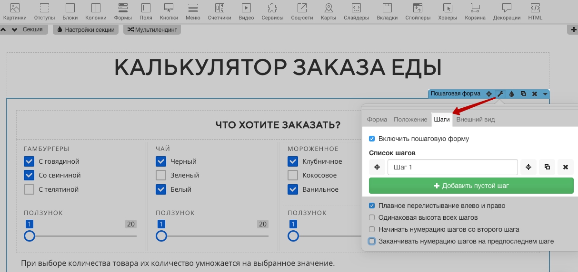Expand the Пошаговая форма dropdown arrow
Screen dimensions: 578x272
(x=545, y=94)
